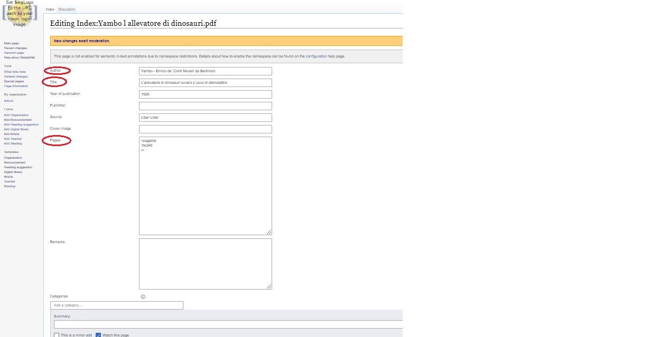The width and height of the screenshot is (651, 337).
Task: Click resize grip of the Remarks textarea
Action: click(x=269, y=286)
